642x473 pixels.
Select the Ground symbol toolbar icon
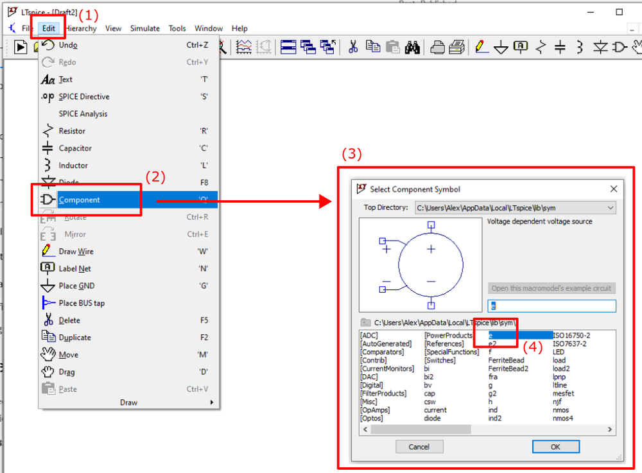(501, 47)
